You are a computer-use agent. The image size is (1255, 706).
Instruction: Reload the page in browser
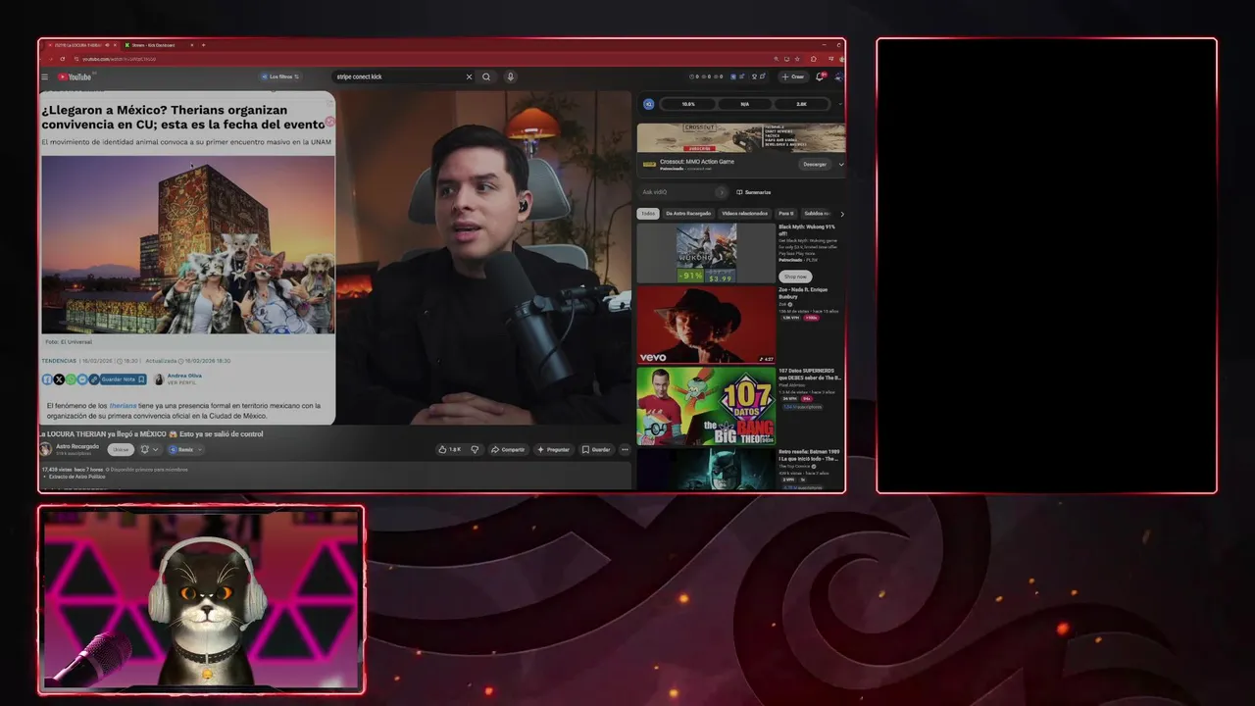click(62, 59)
